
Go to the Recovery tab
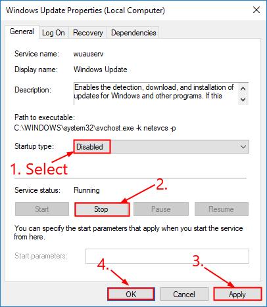pyautogui.click(x=88, y=33)
